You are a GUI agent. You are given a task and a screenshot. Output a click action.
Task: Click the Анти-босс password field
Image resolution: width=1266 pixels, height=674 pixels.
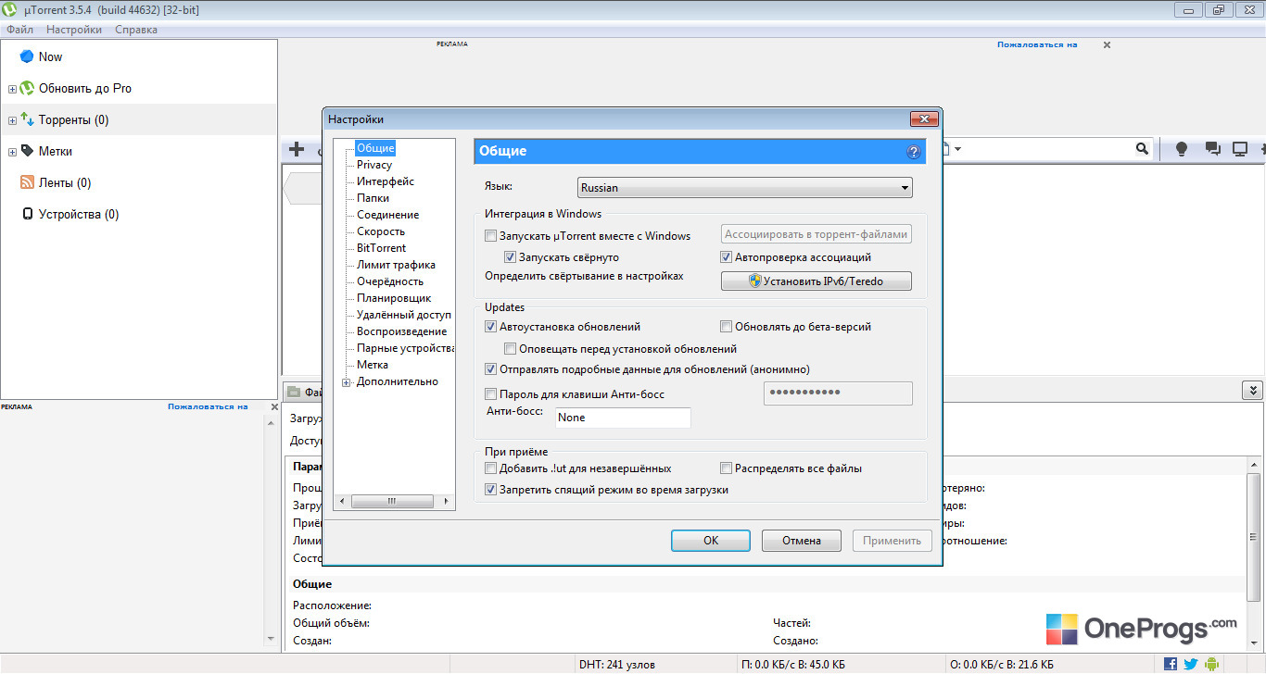pyautogui.click(x=838, y=393)
